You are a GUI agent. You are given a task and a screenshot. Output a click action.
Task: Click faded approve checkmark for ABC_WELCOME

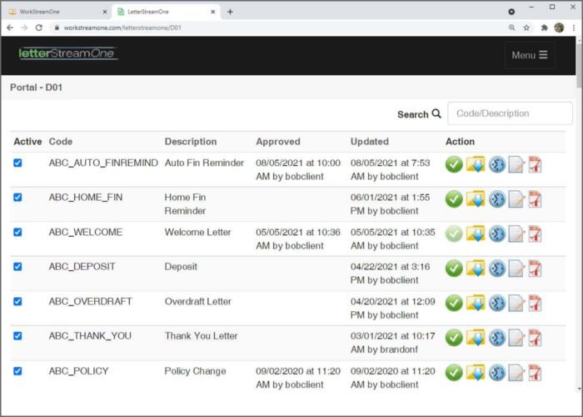tap(454, 234)
